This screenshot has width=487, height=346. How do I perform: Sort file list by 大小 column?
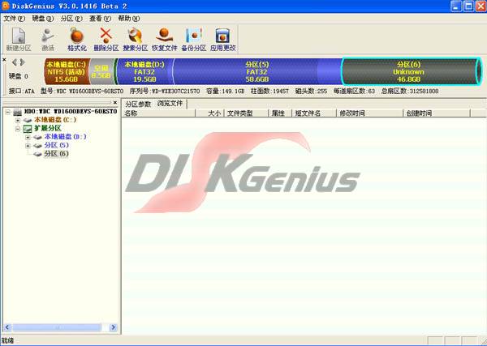210,113
